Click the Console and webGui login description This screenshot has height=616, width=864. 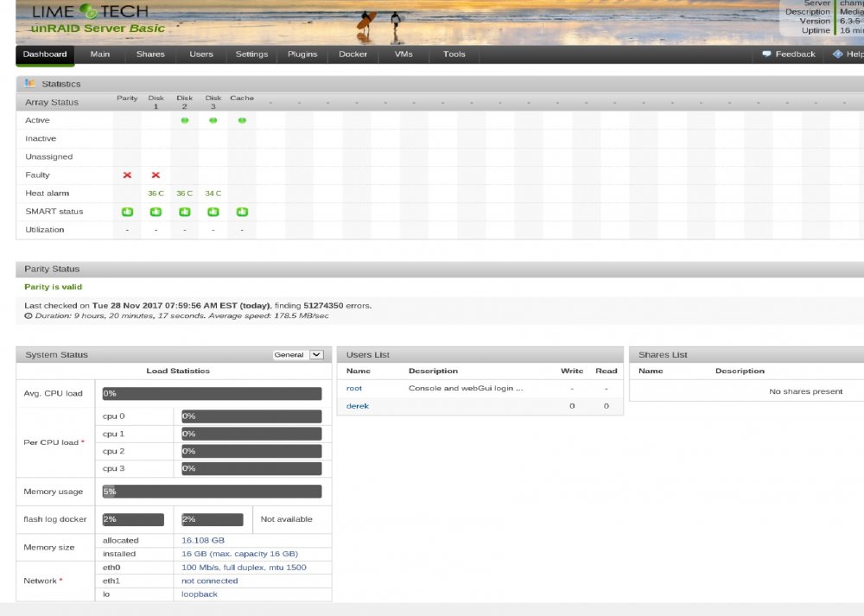click(x=466, y=389)
